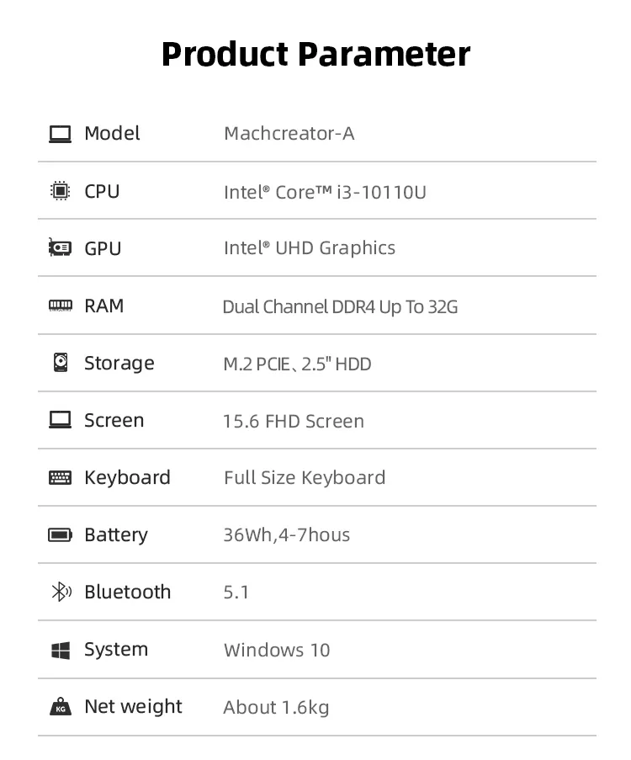This screenshot has width=631, height=760.
Task: Click the Bluetooth symbol icon
Action: coord(60,592)
